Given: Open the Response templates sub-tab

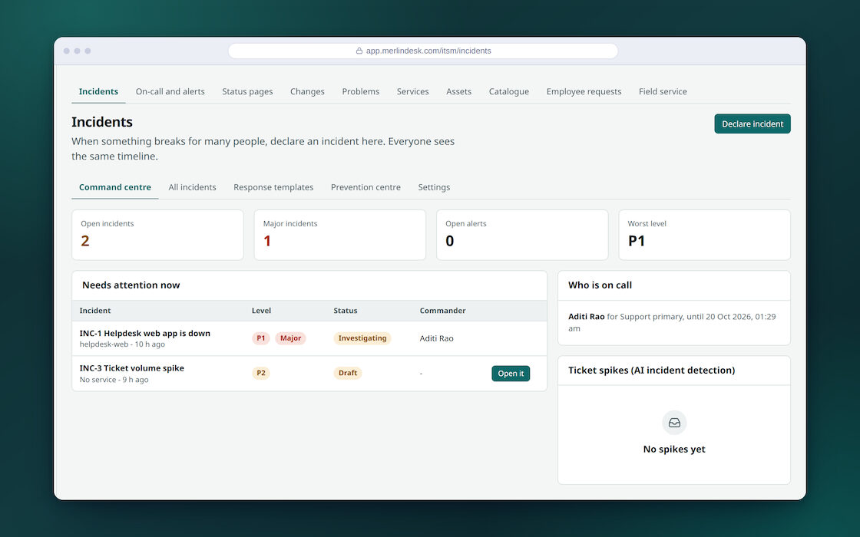Looking at the screenshot, I should [273, 187].
